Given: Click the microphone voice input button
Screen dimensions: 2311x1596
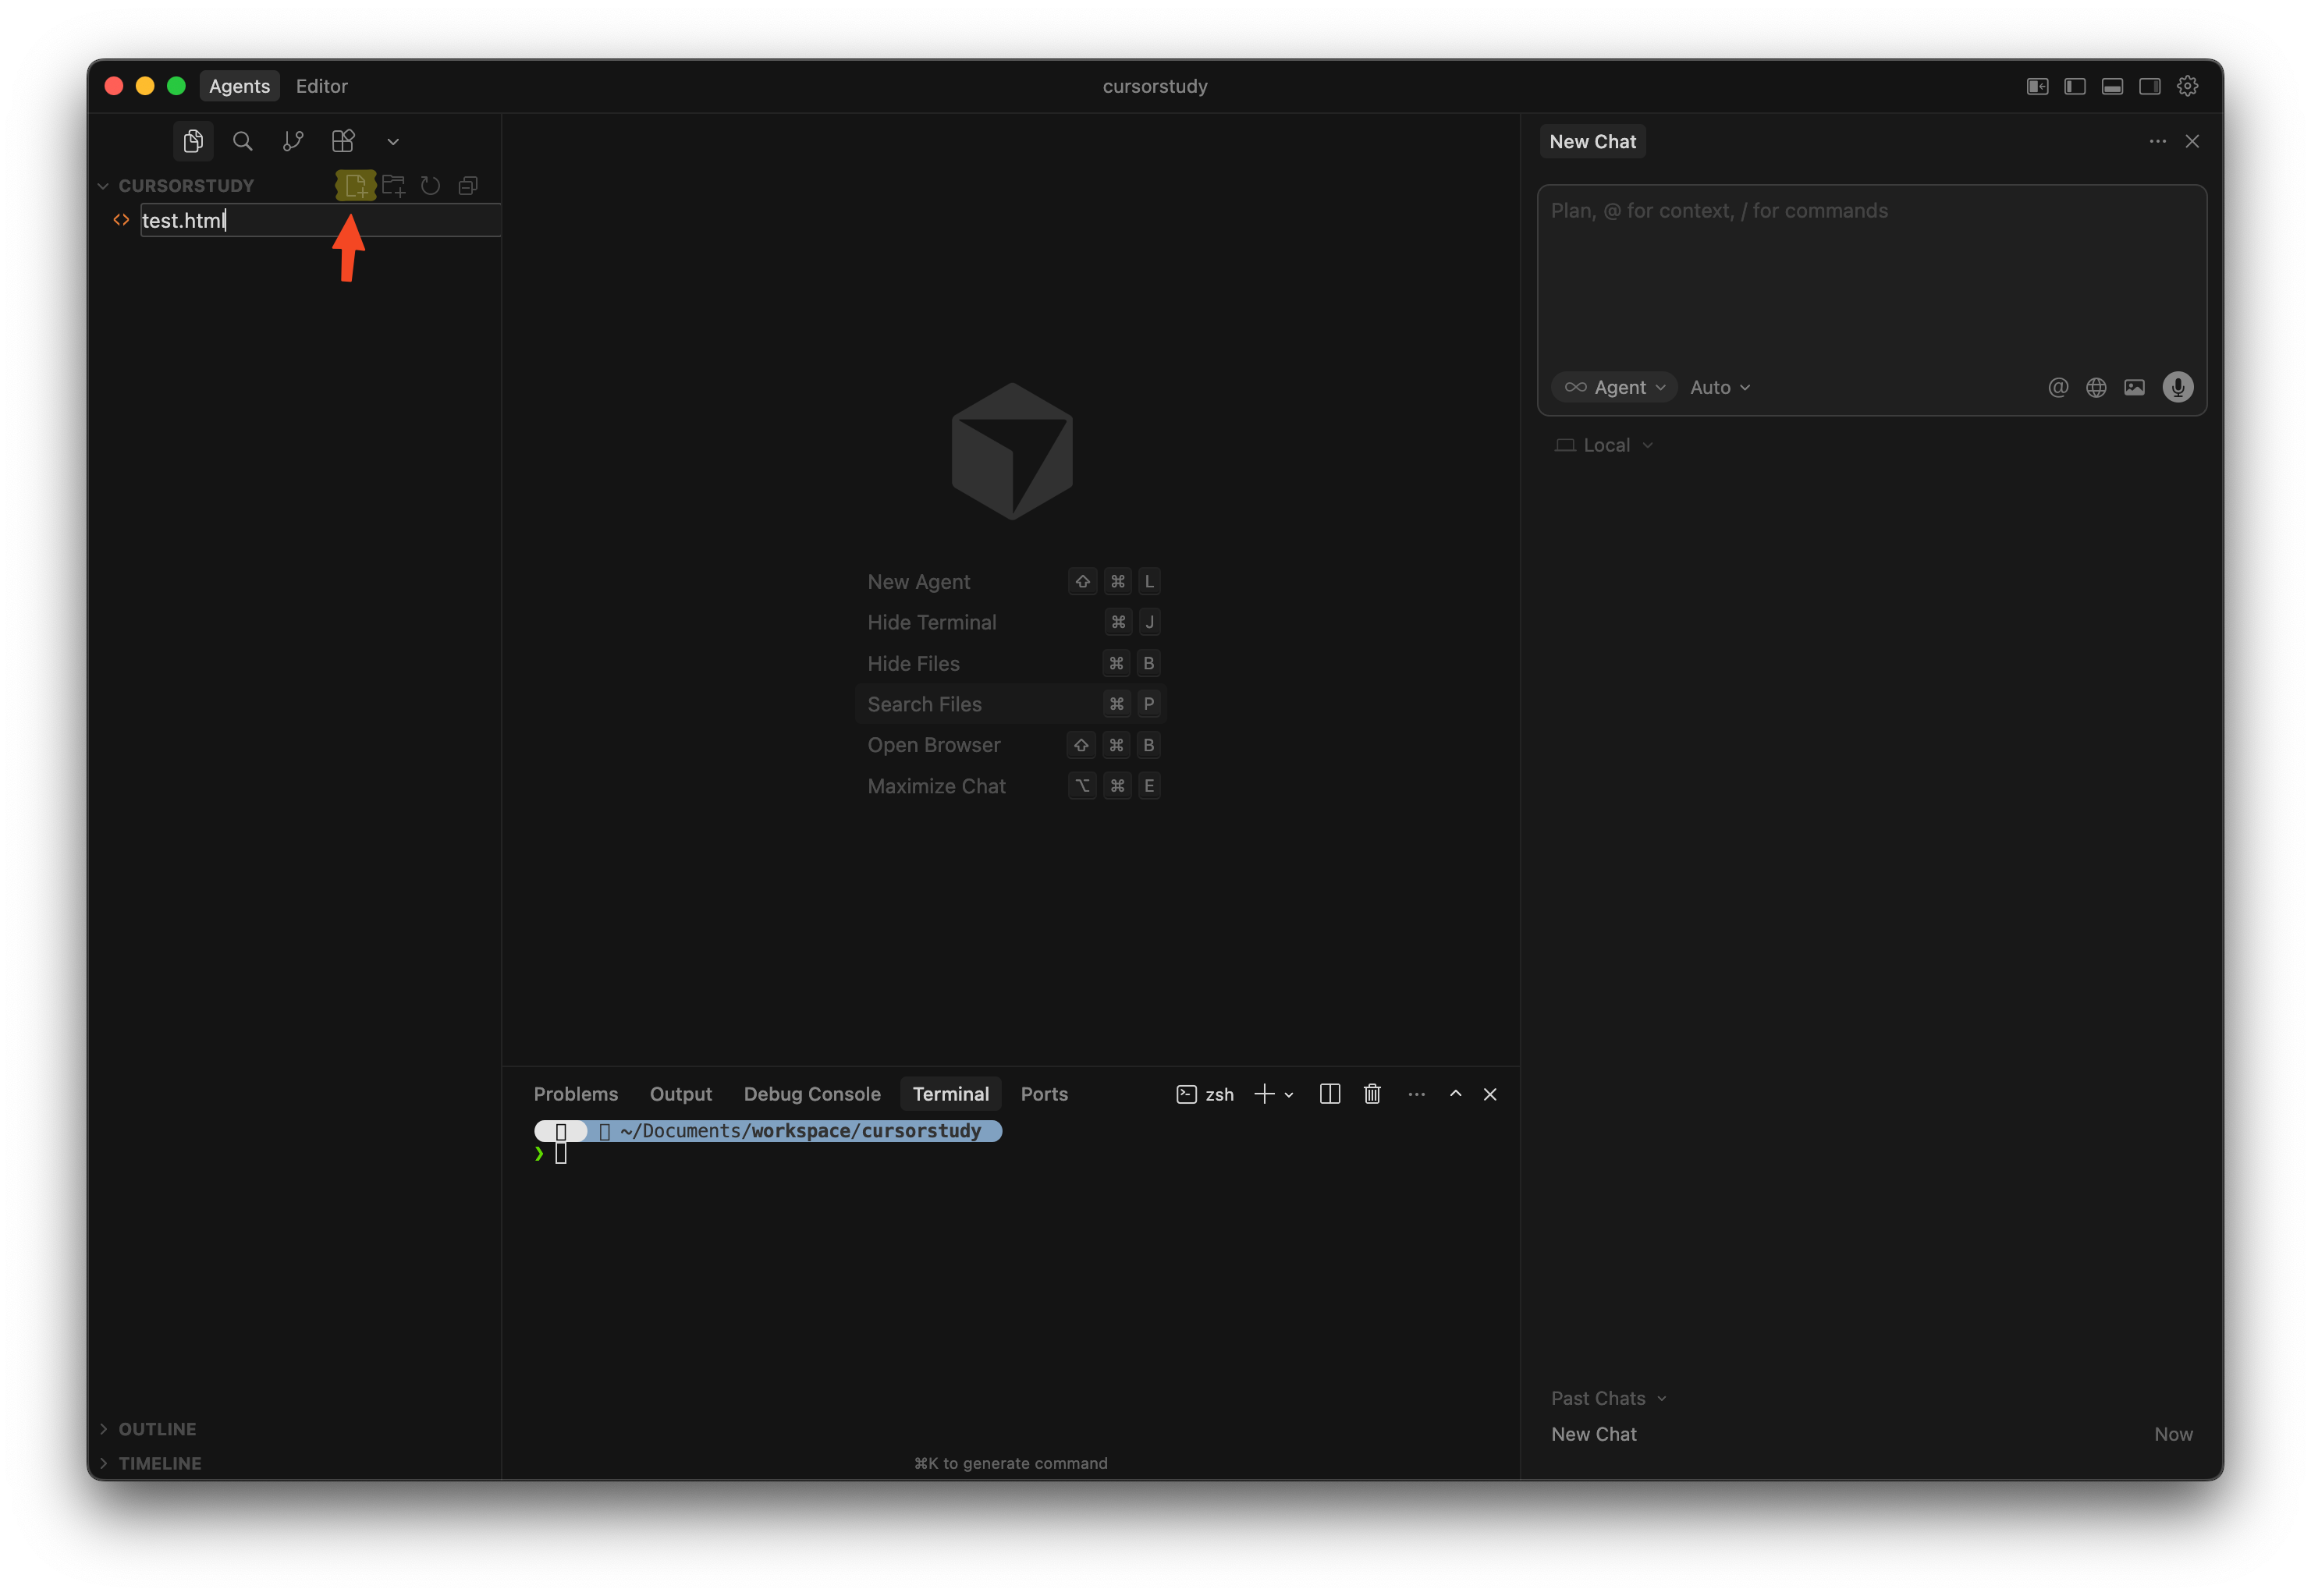Looking at the screenshot, I should [x=2177, y=387].
